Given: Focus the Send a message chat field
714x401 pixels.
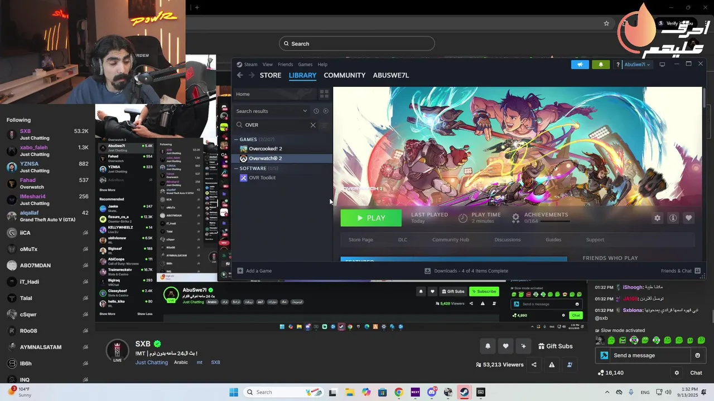Looking at the screenshot, I should click(x=650, y=355).
